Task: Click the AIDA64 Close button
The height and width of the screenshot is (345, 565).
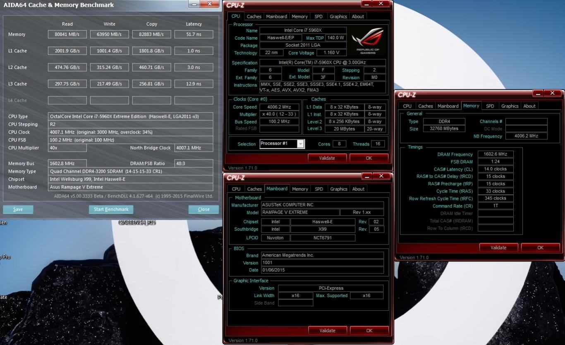Action: click(203, 209)
